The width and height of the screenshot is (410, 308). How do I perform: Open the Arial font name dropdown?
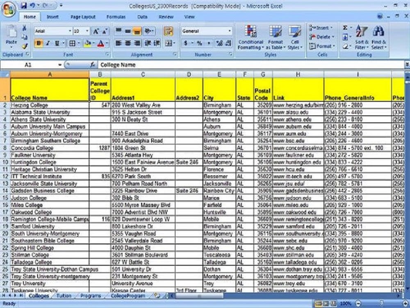70,31
